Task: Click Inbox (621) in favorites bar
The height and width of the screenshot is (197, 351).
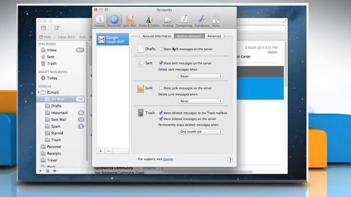Action: click(66, 37)
